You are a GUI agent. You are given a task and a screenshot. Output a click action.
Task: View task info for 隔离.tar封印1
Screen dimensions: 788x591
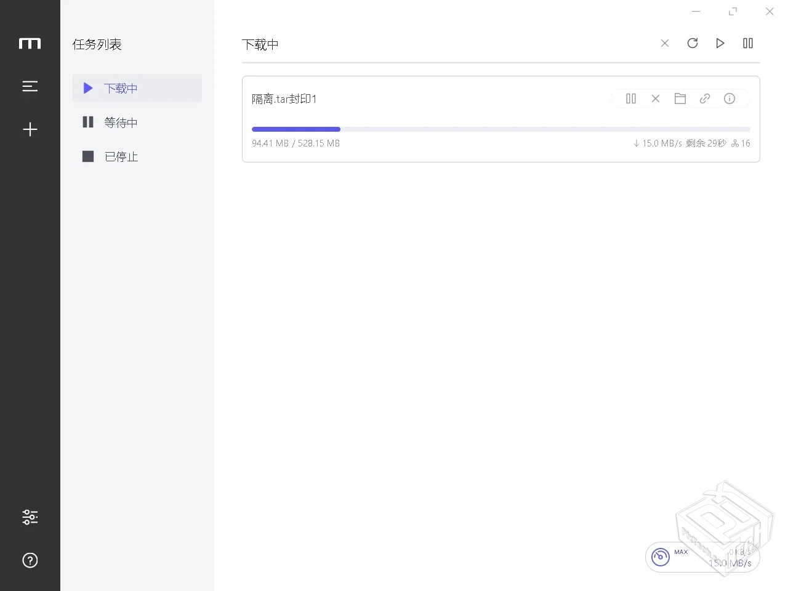pos(730,98)
